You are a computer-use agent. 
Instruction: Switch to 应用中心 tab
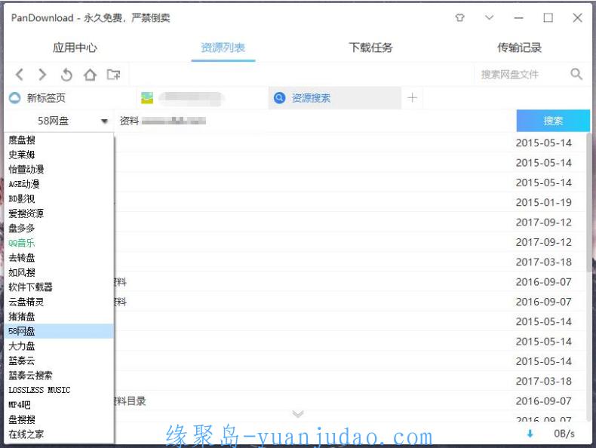tap(75, 48)
